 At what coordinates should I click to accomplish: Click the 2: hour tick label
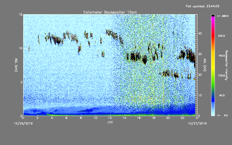pos(38,118)
